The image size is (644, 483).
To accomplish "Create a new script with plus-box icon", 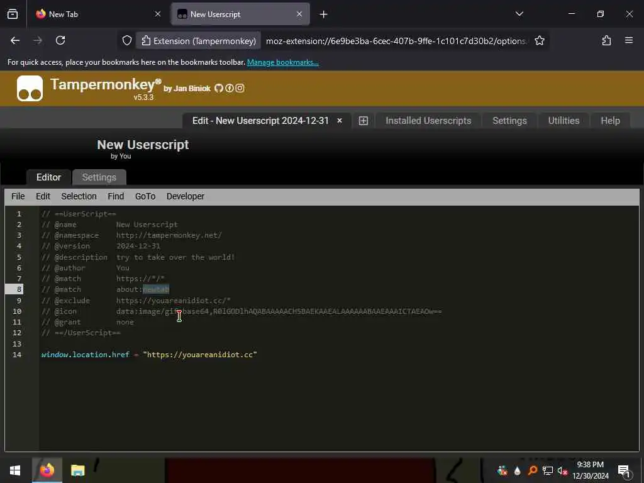I will [364, 121].
